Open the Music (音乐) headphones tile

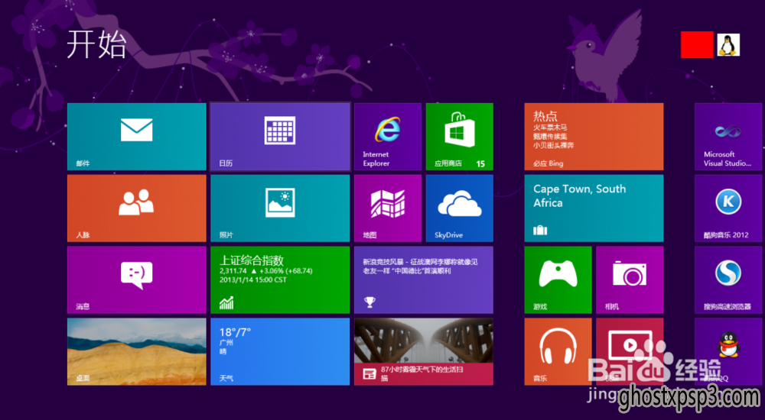[558, 351]
